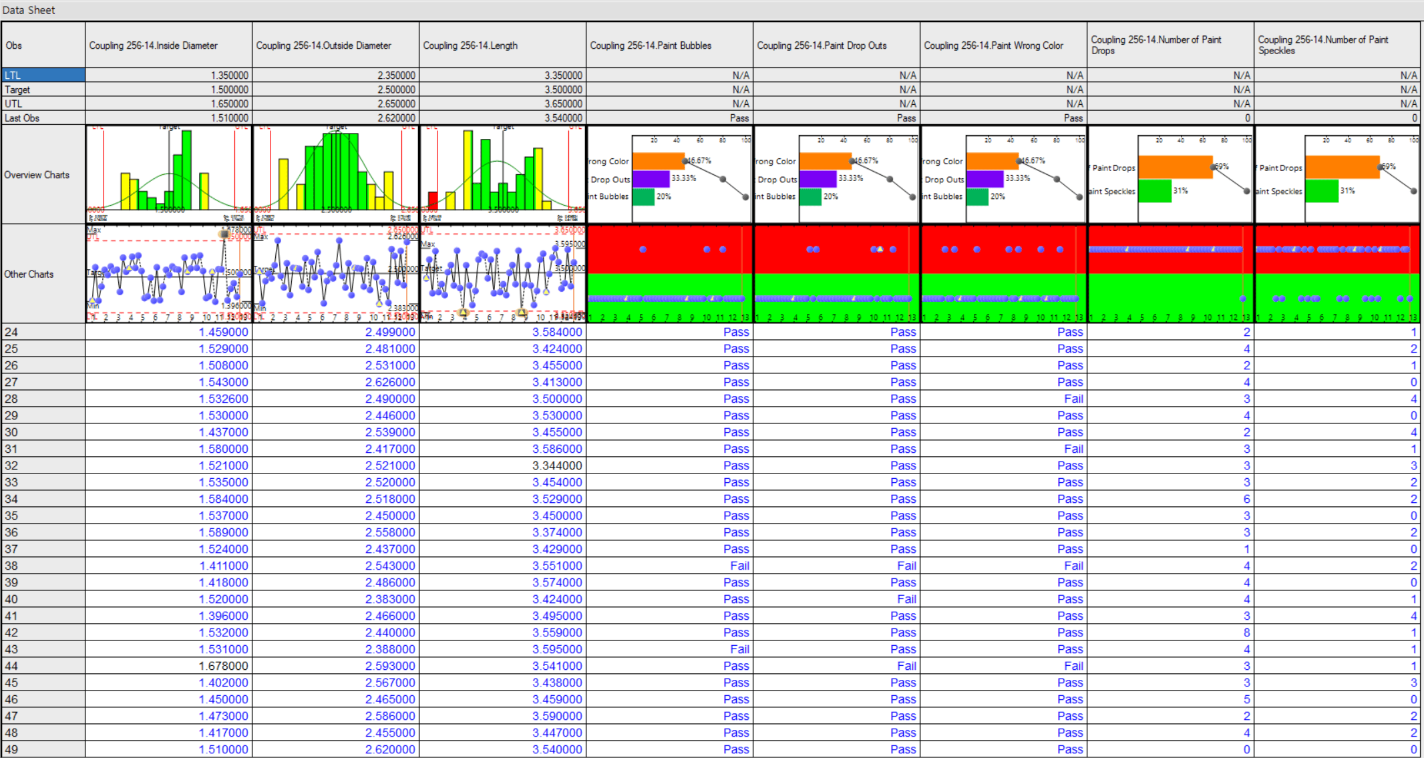Screen dimensions: 1424x758
Task: Open the Paint Bubbles Pareto chart
Action: click(670, 174)
